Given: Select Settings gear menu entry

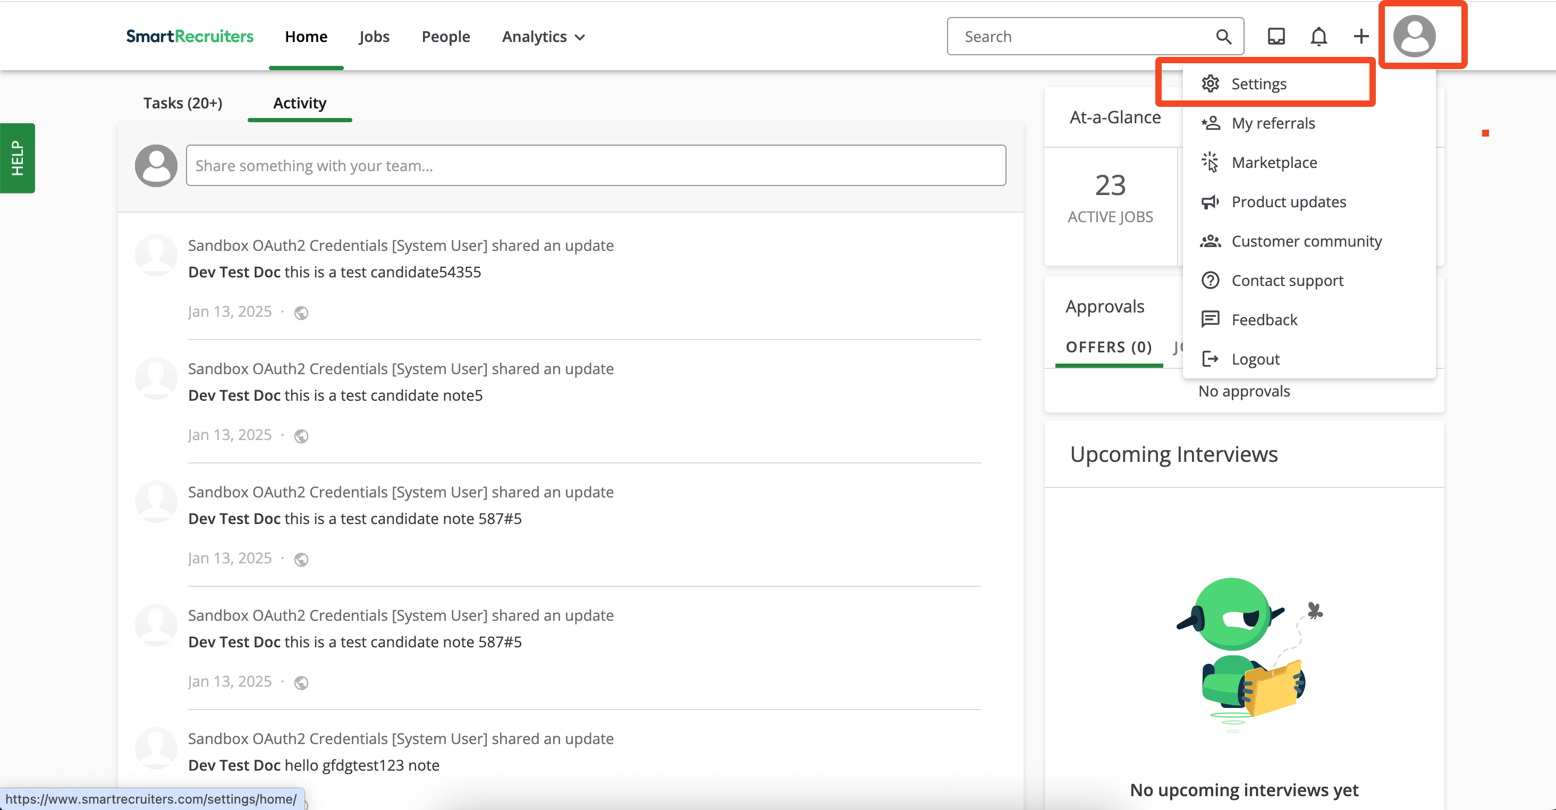Looking at the screenshot, I should click(1259, 84).
